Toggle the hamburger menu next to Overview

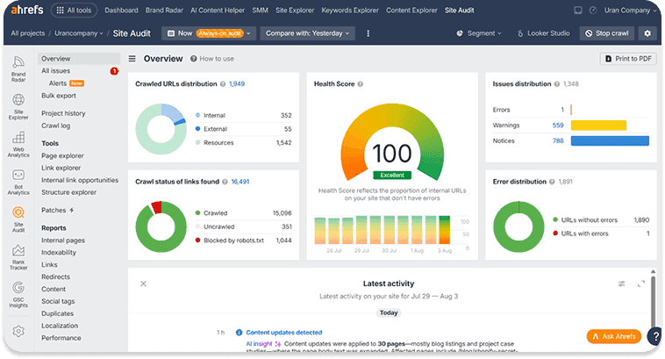(x=132, y=59)
